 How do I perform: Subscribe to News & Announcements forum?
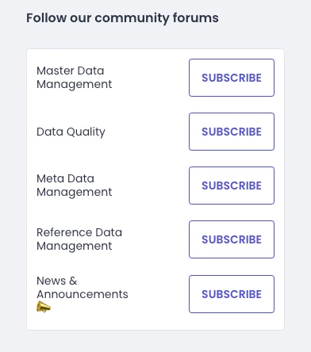click(232, 294)
